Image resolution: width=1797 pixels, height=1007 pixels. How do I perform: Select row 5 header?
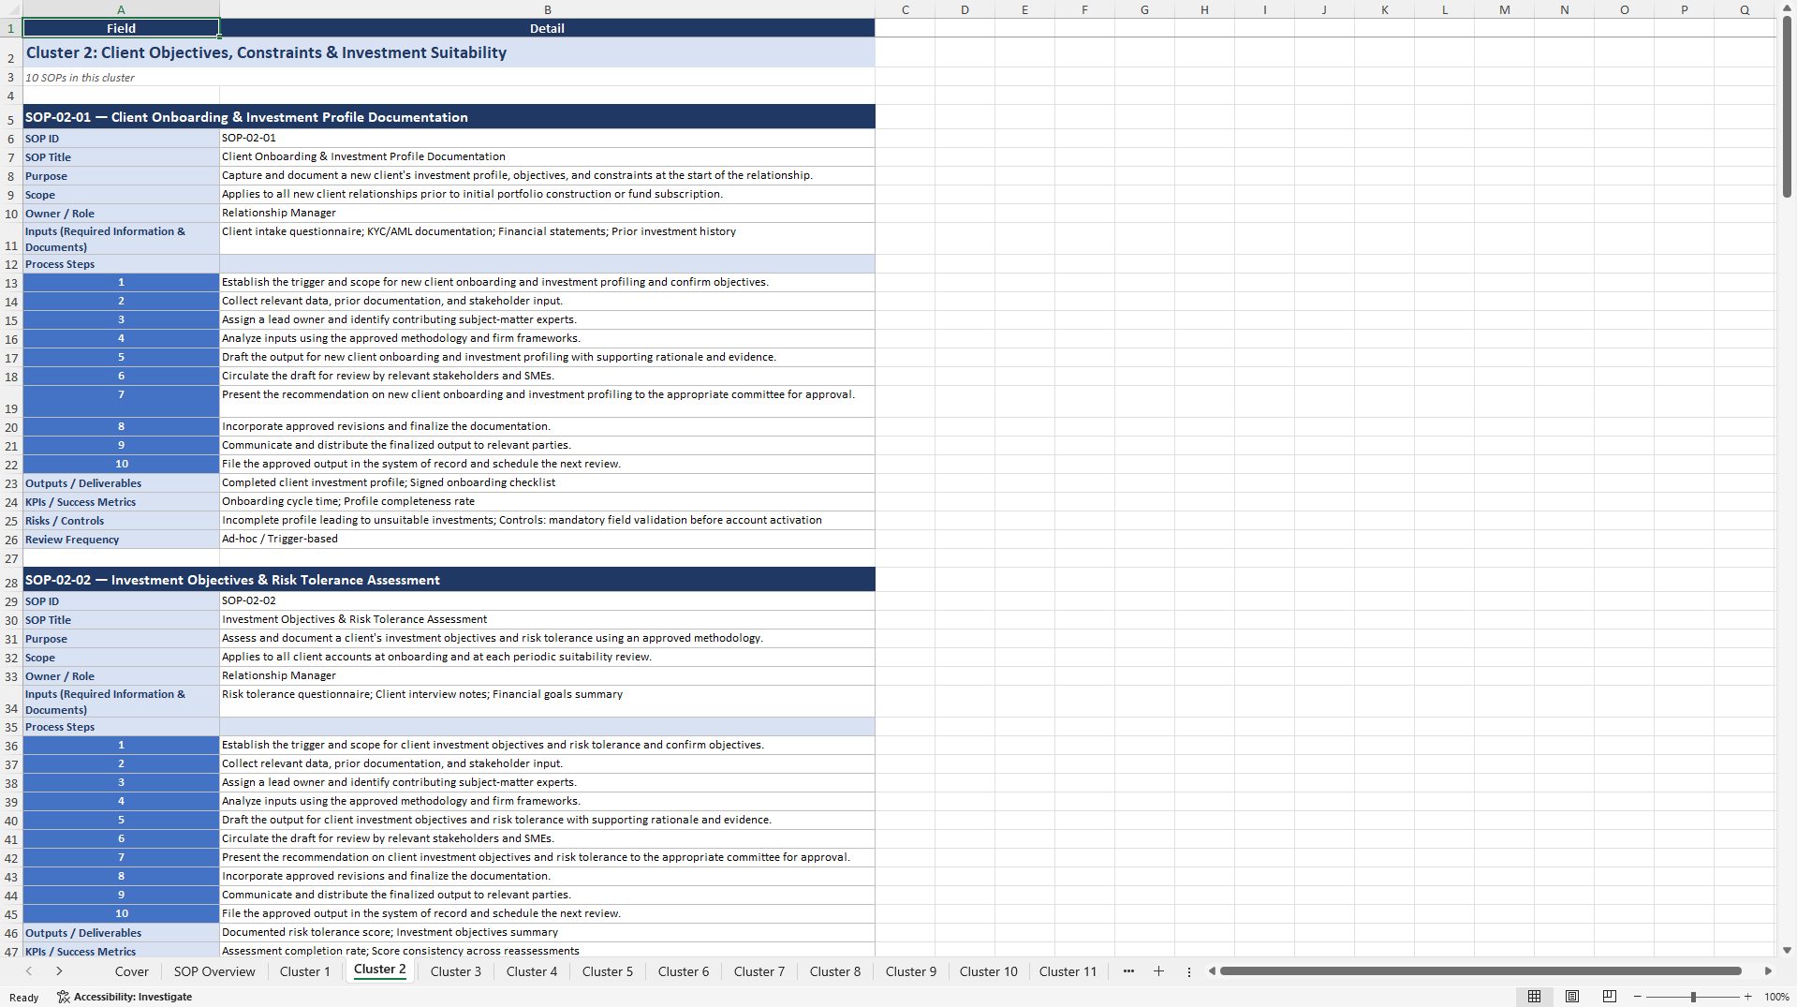[x=11, y=117]
